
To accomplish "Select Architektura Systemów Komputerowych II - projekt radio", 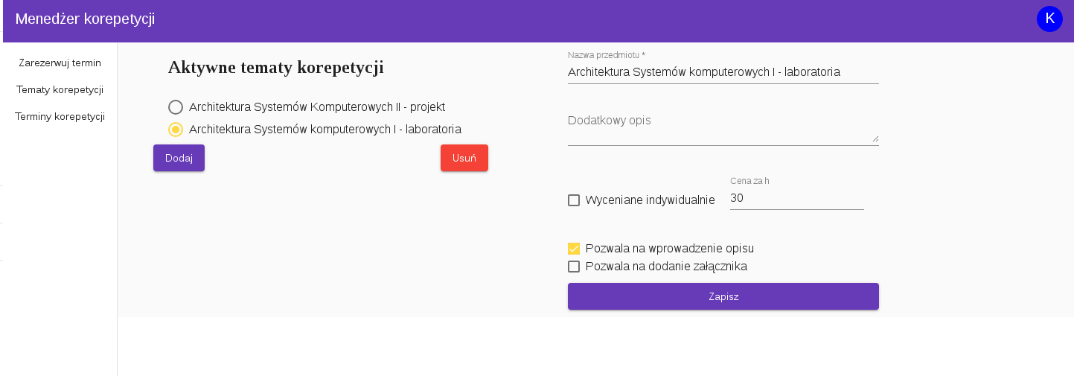I will [x=176, y=107].
